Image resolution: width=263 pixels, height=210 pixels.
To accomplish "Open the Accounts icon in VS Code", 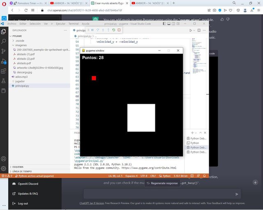I will 3,159.
